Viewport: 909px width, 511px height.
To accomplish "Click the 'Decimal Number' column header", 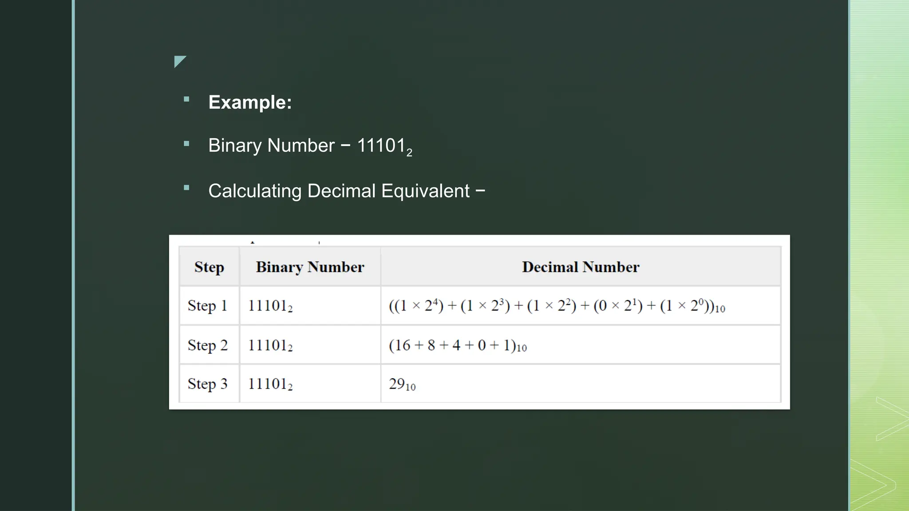I will coord(581,267).
